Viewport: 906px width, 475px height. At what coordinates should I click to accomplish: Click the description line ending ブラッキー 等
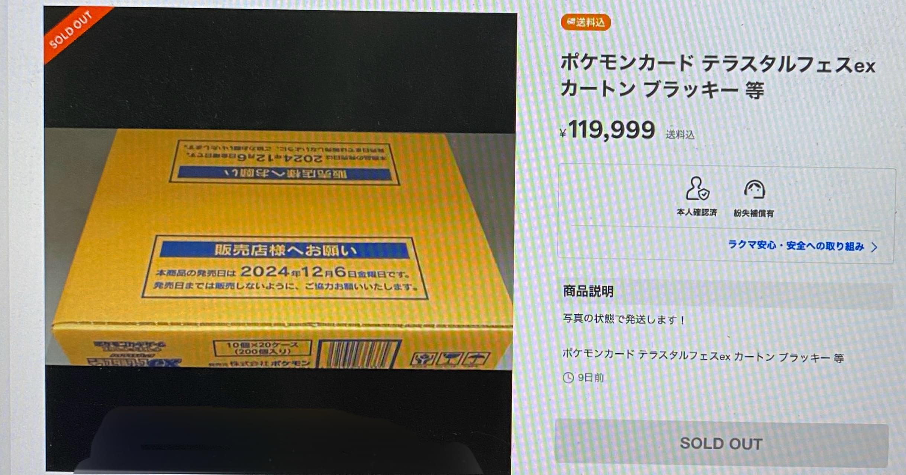(x=703, y=356)
